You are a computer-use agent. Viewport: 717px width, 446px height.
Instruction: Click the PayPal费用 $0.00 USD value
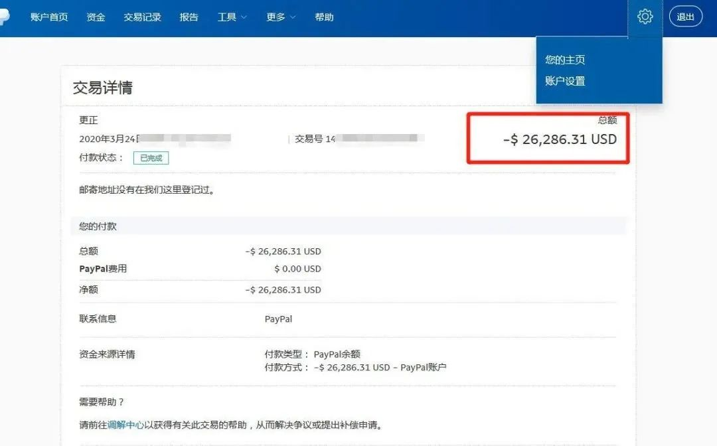(297, 269)
